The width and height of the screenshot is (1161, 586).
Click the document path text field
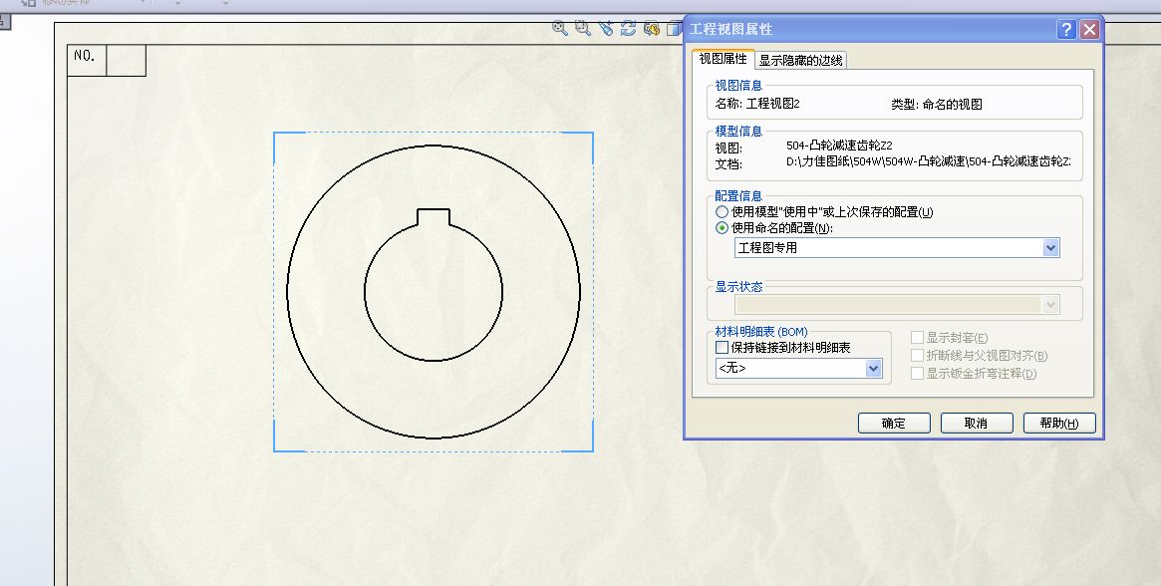(929, 161)
